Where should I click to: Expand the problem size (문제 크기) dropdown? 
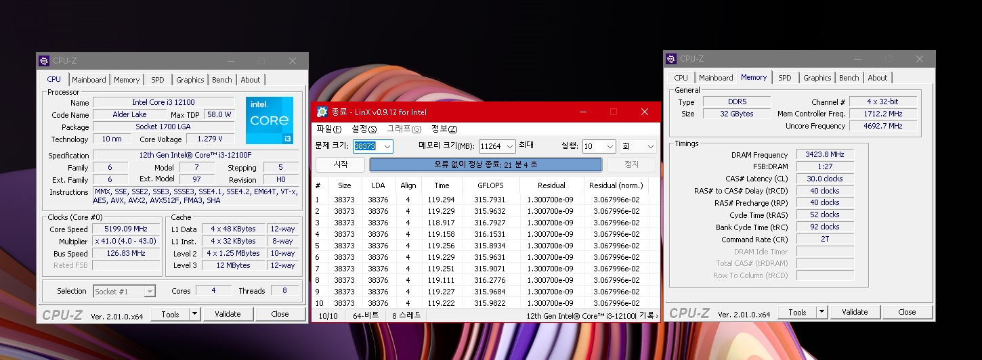[387, 146]
